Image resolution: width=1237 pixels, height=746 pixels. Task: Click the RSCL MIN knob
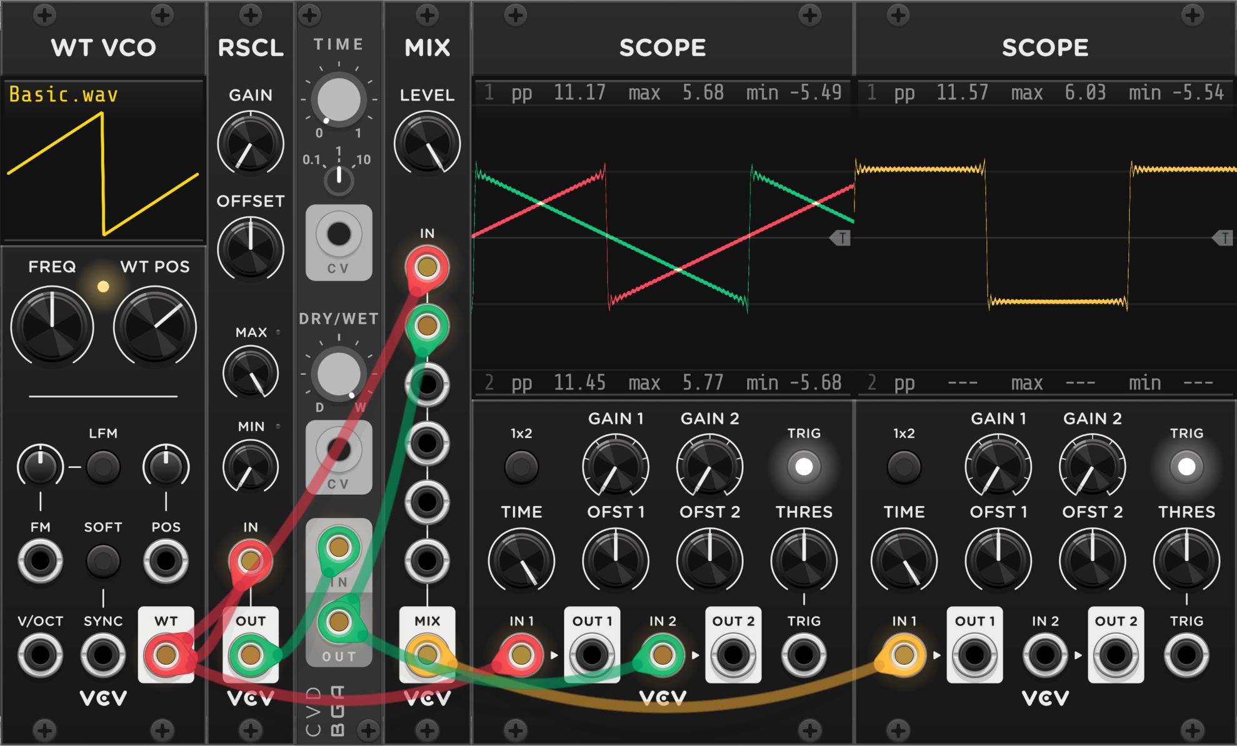[250, 467]
